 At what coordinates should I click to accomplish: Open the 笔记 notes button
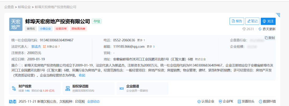253,21
